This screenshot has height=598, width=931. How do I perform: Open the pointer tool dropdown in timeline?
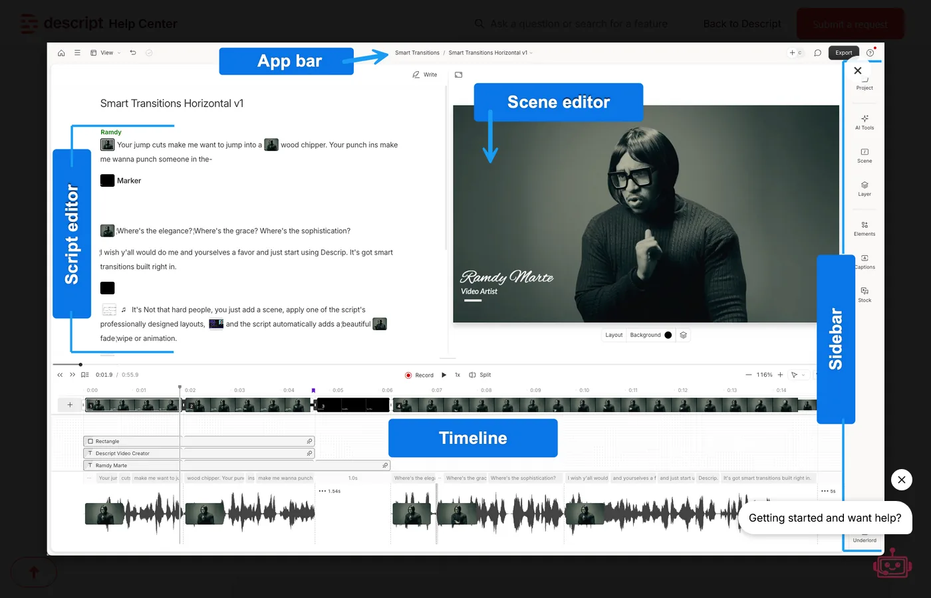click(x=798, y=375)
